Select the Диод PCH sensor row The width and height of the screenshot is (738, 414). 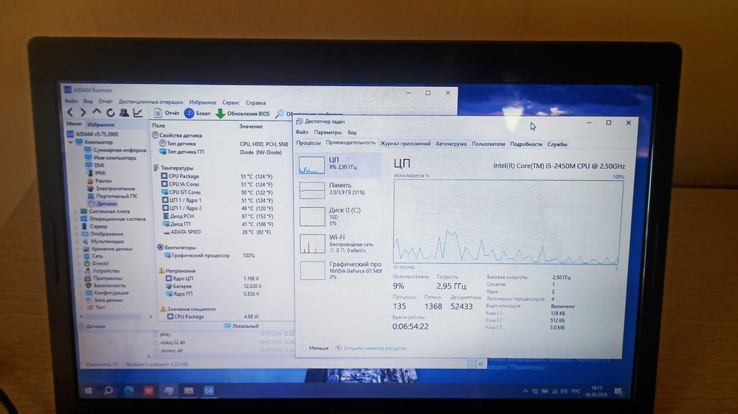(218, 216)
